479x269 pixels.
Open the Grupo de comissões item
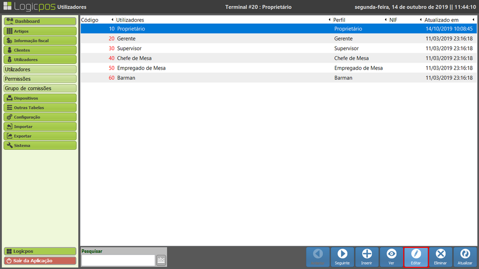[x=40, y=89]
